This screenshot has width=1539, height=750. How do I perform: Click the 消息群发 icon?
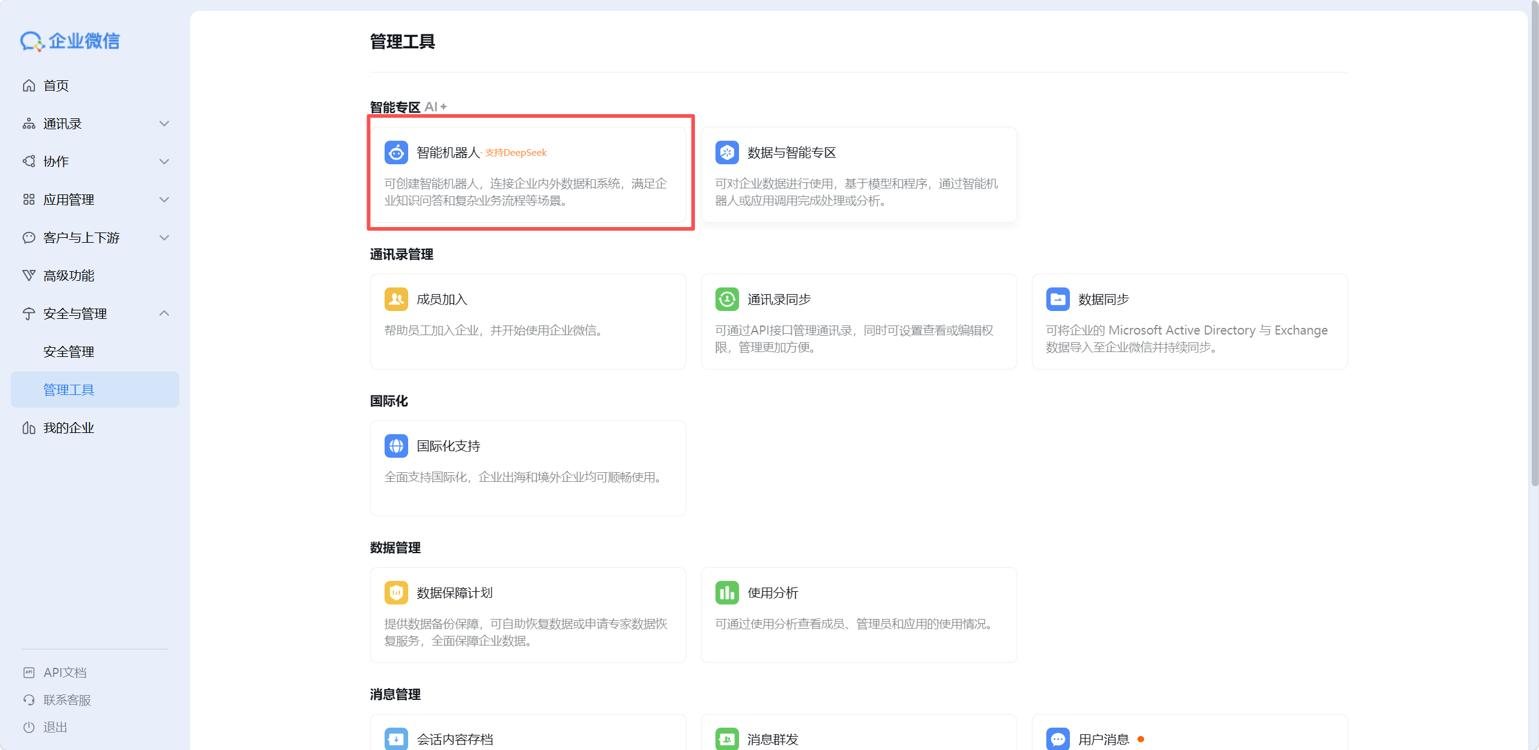click(727, 739)
